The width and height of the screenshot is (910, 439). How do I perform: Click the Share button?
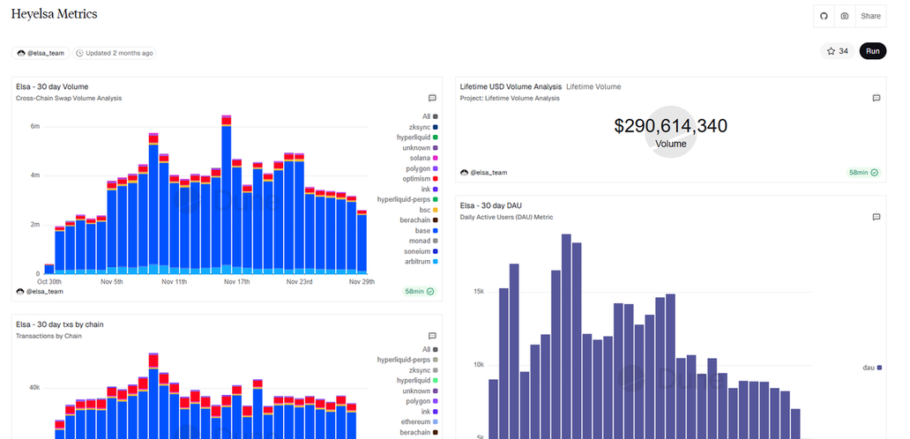tap(870, 16)
